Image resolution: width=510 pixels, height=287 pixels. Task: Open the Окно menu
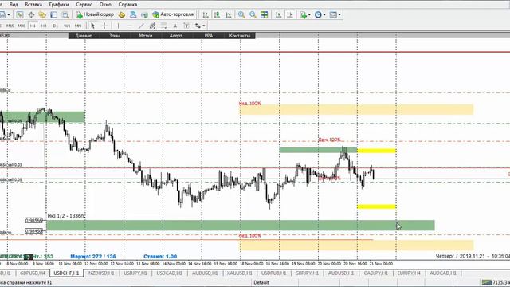click(x=105, y=5)
